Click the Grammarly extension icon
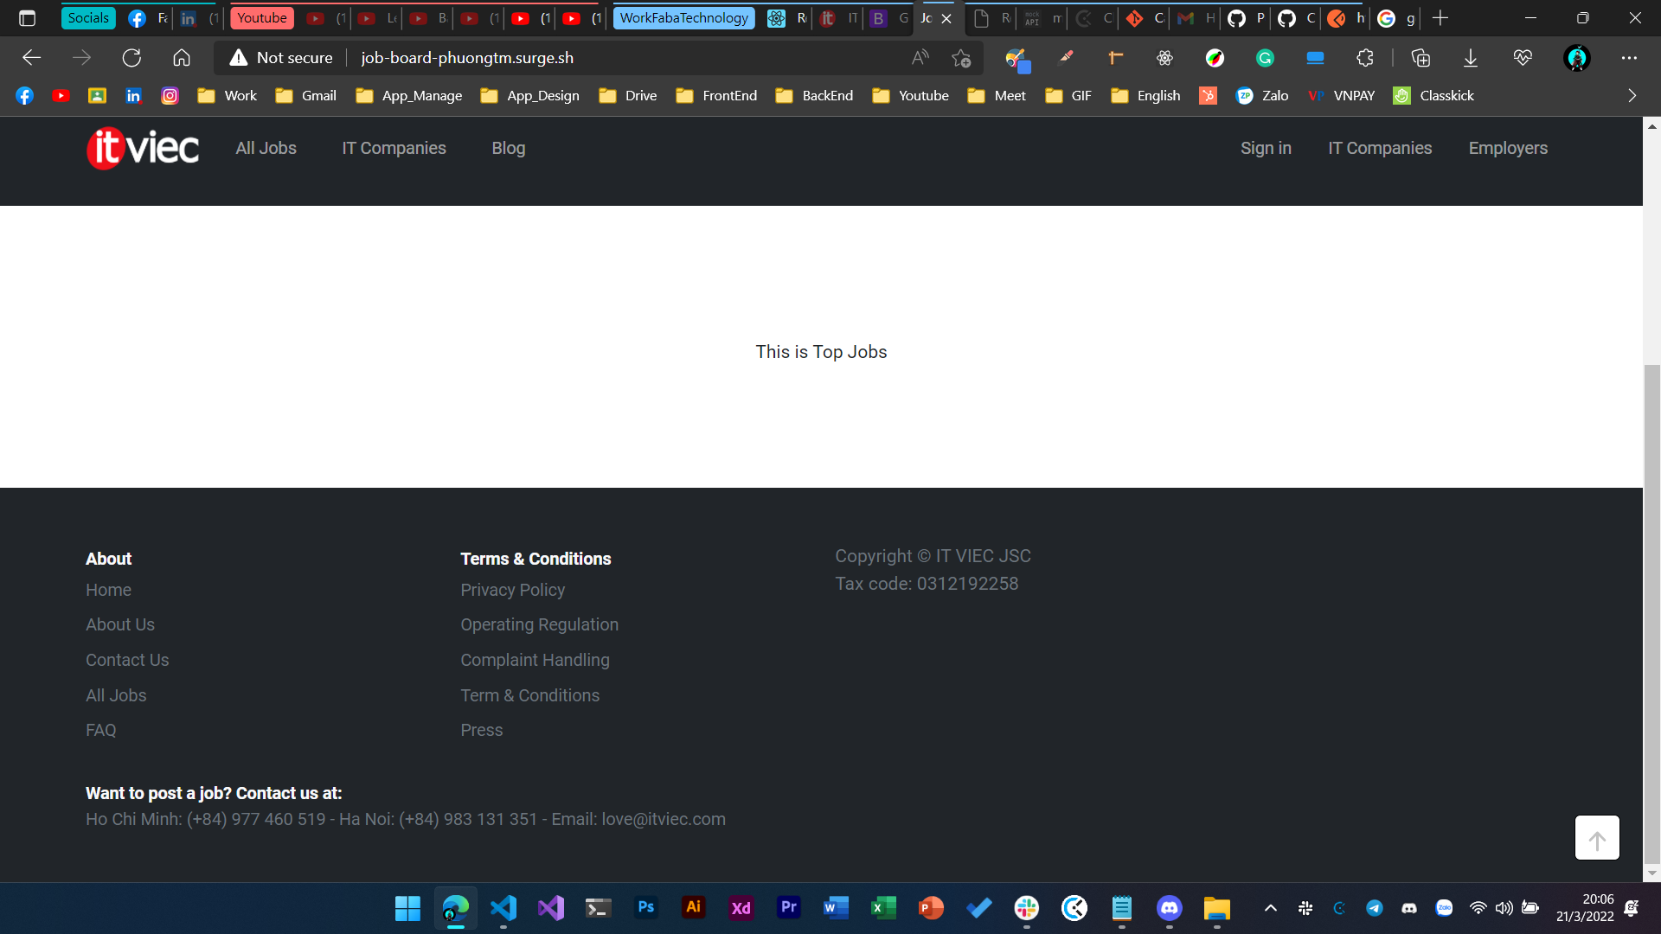The image size is (1661, 934). tap(1265, 58)
